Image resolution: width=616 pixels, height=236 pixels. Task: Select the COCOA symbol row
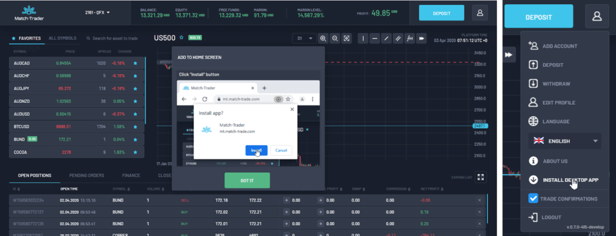point(76,152)
